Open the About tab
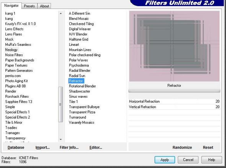The width and height of the screenshot is (226, 168). (44, 6)
